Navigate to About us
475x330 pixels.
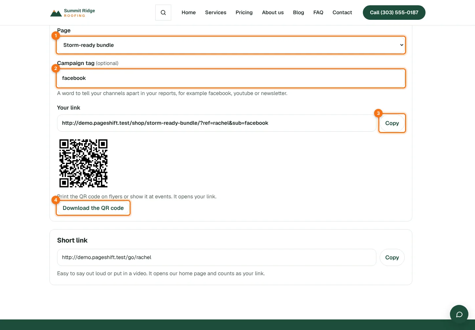[273, 13]
